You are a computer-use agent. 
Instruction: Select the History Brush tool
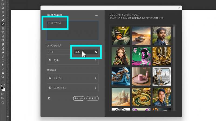pos(3,32)
